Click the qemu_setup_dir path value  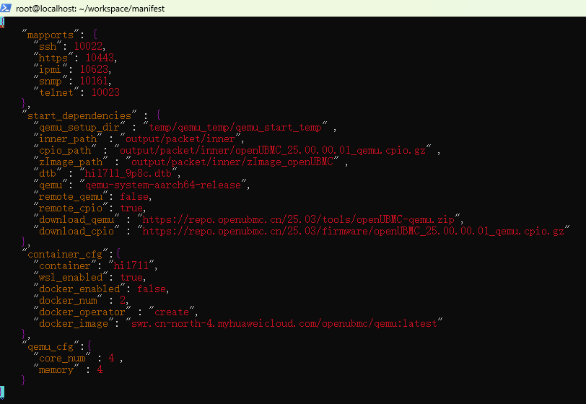tap(234, 127)
